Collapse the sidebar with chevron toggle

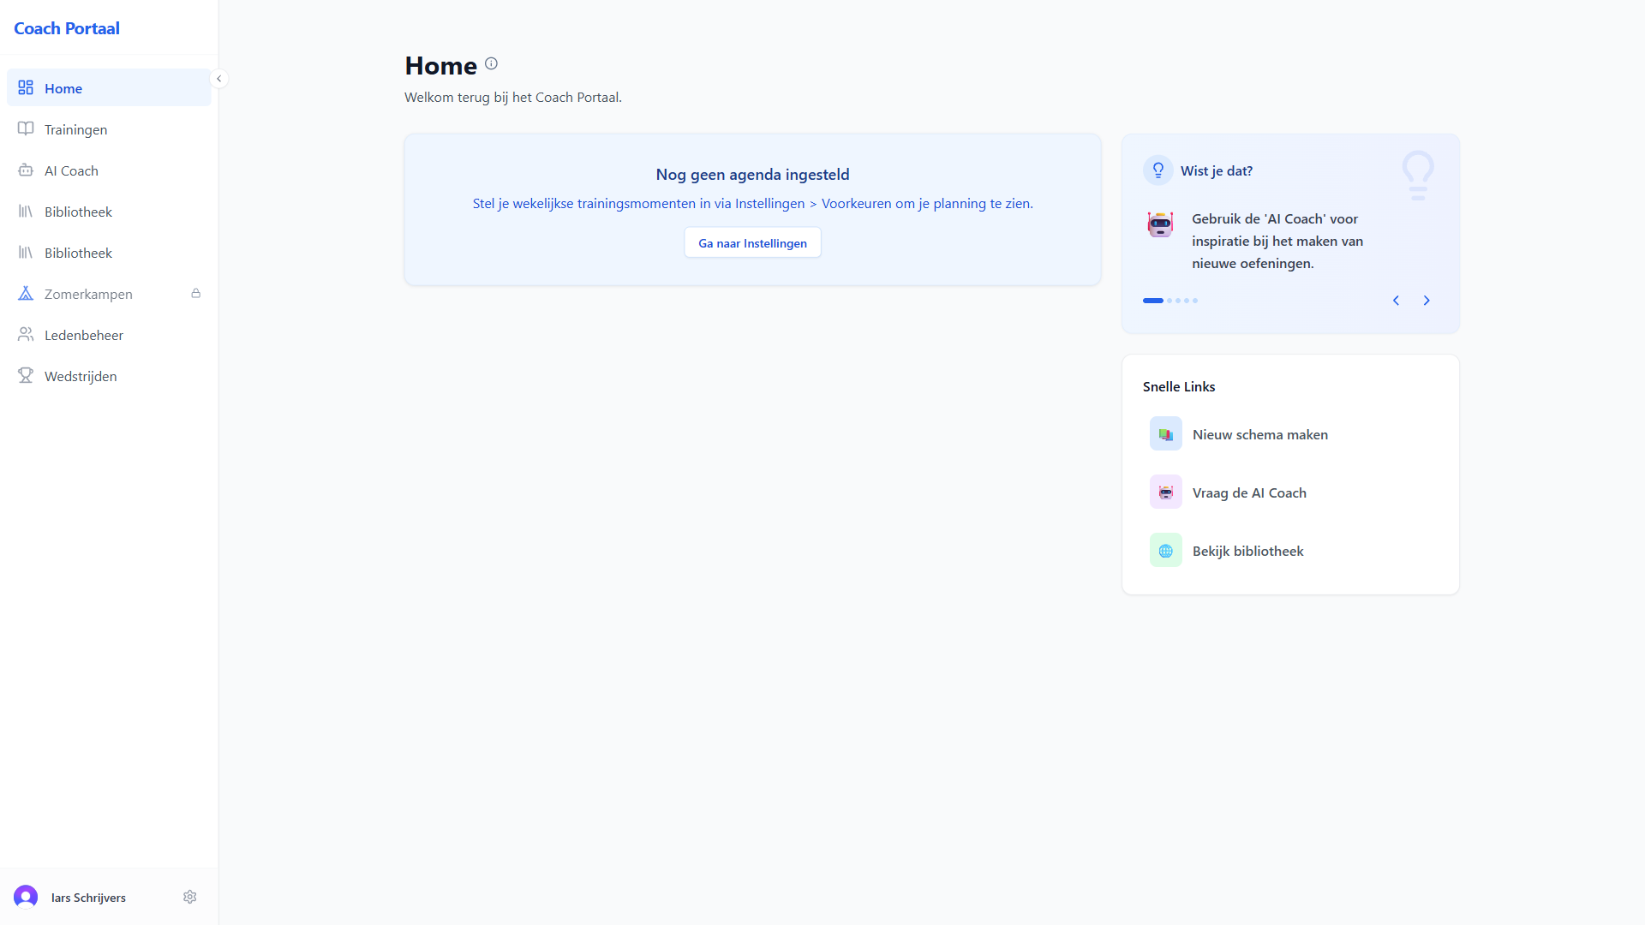pyautogui.click(x=219, y=79)
